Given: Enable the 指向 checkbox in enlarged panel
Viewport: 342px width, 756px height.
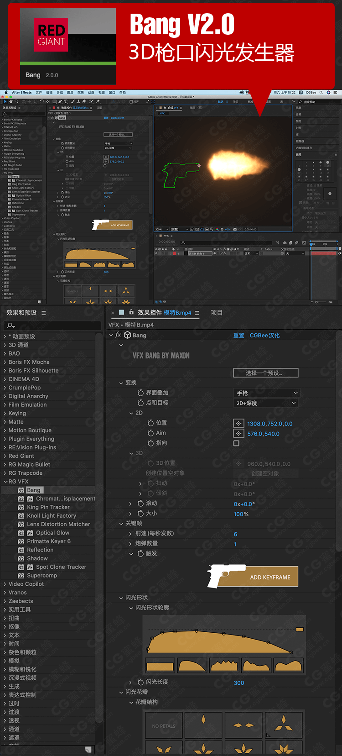Looking at the screenshot, I should pos(236,443).
